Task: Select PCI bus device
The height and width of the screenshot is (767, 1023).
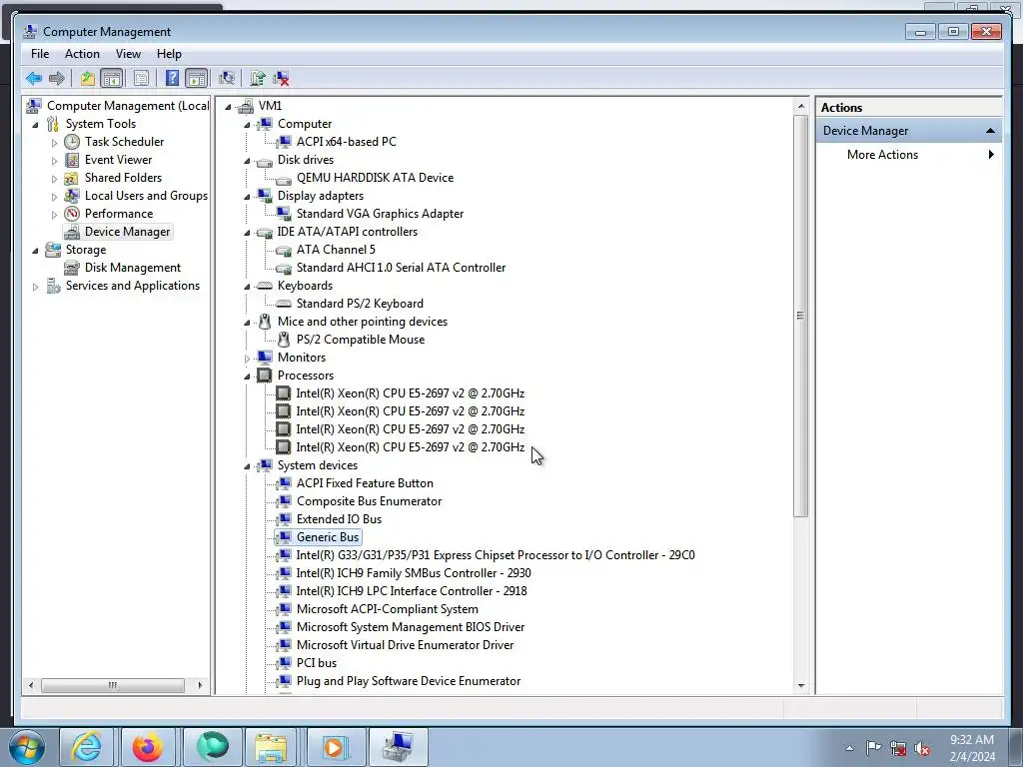Action: click(317, 663)
